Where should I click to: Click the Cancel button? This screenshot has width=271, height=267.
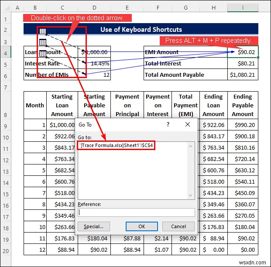178,226
